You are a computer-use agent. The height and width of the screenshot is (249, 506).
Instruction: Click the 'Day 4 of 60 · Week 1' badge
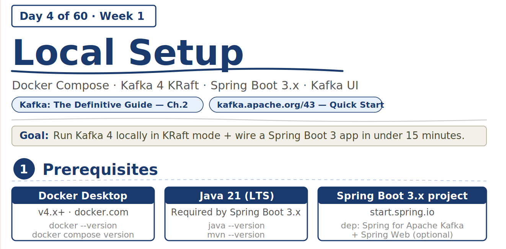click(x=84, y=16)
